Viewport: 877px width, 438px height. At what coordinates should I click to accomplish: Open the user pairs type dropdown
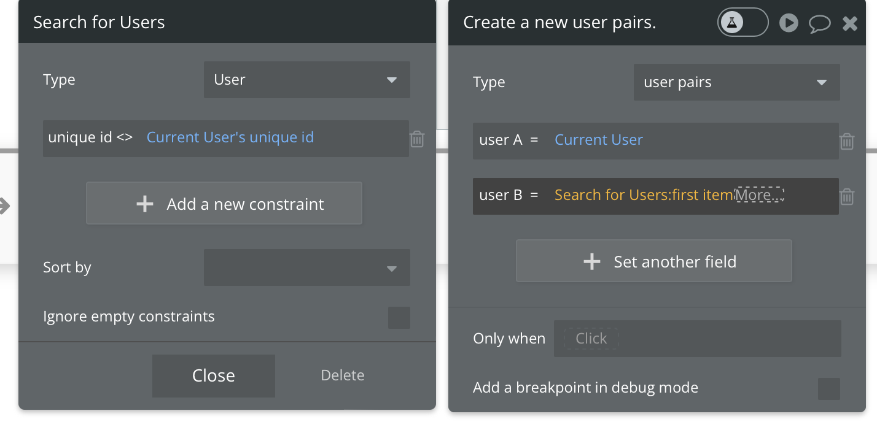736,82
